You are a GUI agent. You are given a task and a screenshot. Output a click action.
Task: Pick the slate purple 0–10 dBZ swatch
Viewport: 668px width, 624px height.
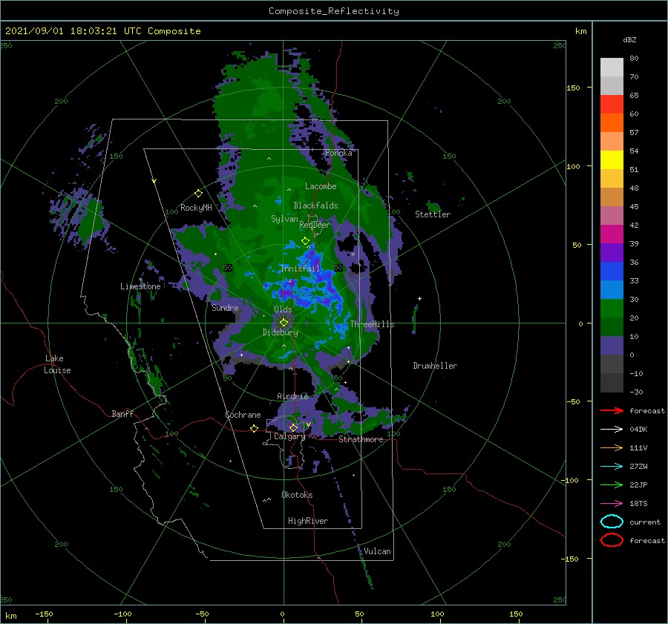pos(612,346)
